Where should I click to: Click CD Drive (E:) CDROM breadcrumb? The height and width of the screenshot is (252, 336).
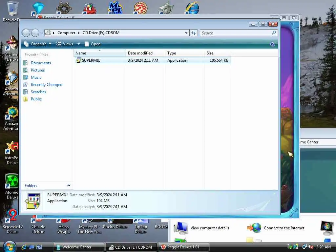click(101, 33)
